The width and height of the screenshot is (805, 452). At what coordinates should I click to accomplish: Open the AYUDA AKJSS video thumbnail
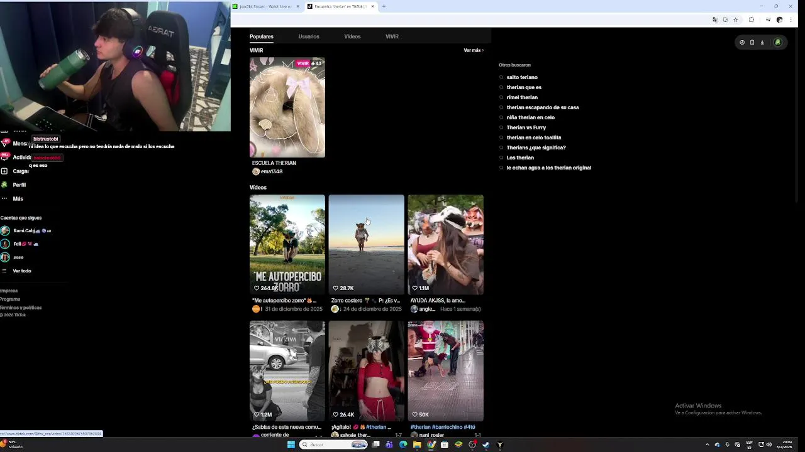446,245
